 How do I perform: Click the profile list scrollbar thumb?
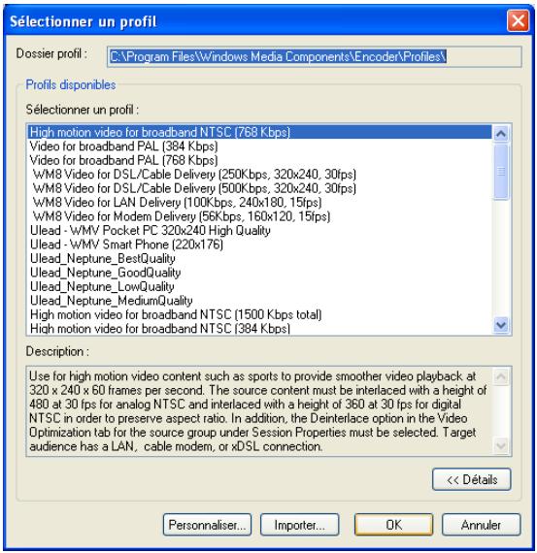(501, 172)
